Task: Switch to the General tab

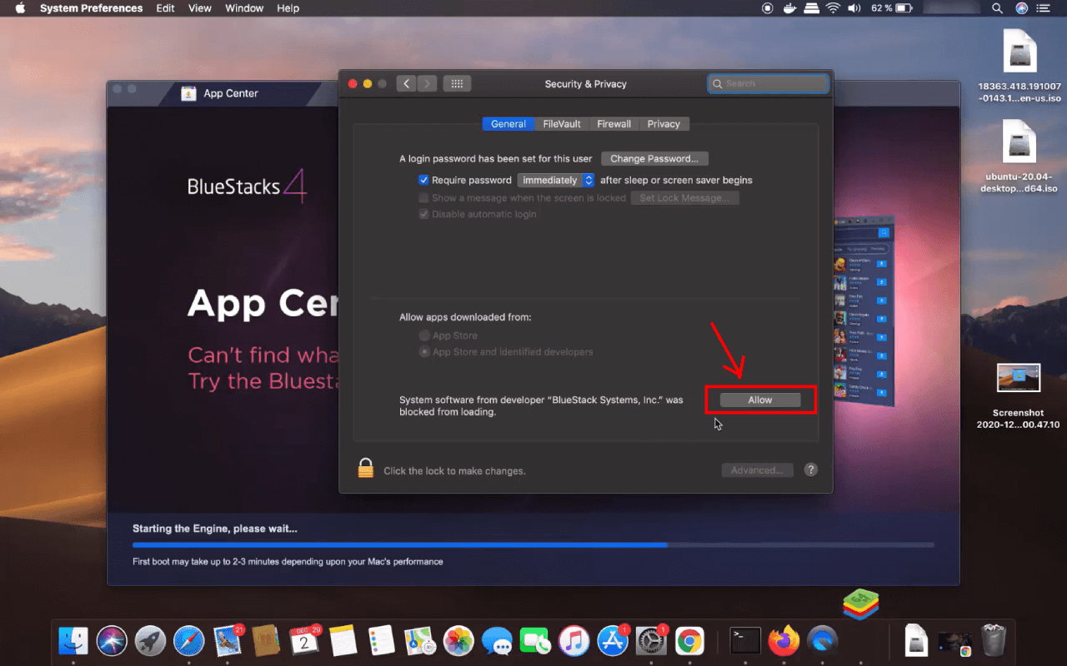Action: click(x=508, y=124)
